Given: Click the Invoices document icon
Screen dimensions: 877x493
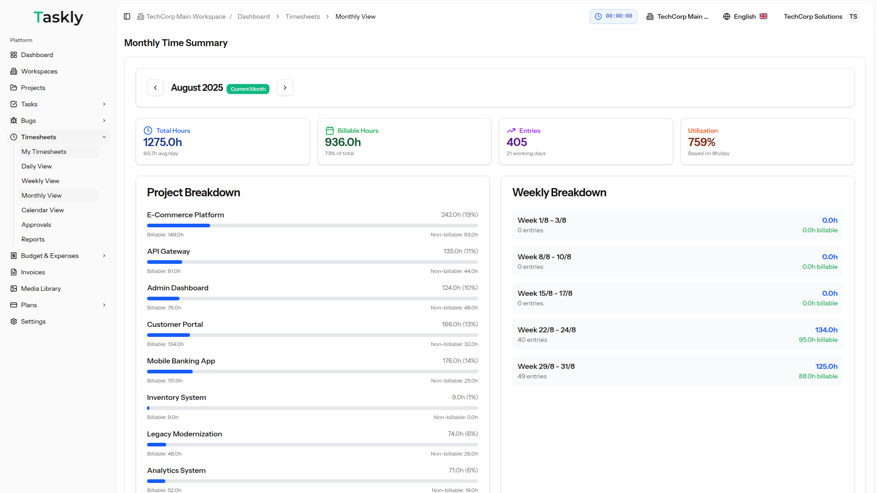Looking at the screenshot, I should (14, 272).
